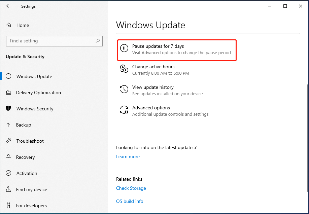The height and width of the screenshot is (214, 309).
Task: Click 'Additional update controls and settings' text
Action: 170,114
